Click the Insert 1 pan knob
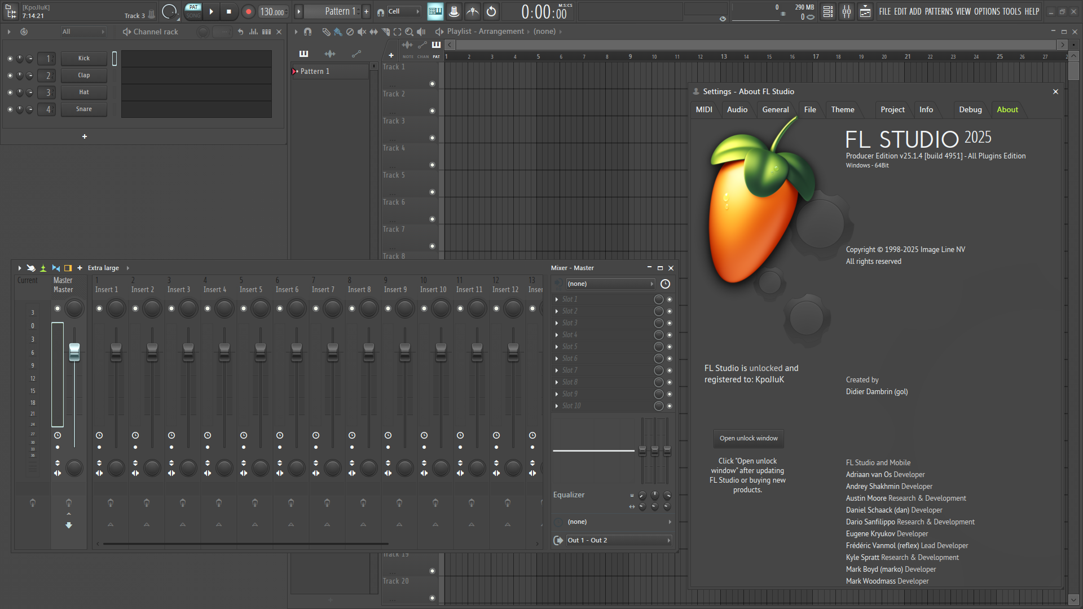The image size is (1083, 609). pos(116,308)
